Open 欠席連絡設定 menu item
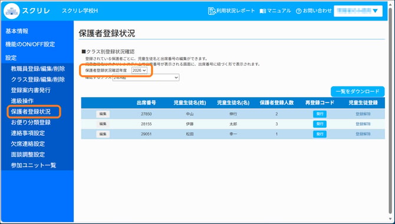 coord(28,144)
